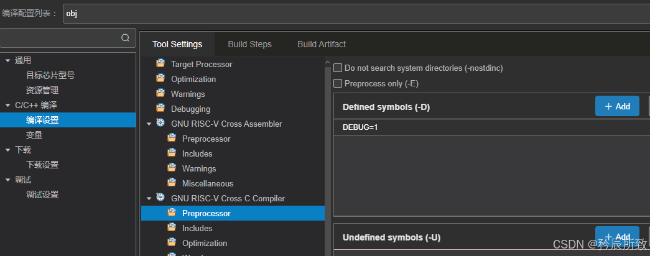The height and width of the screenshot is (256, 650).
Task: Collapse the GNU RISC-V Cross Assembler node
Action: (149, 124)
